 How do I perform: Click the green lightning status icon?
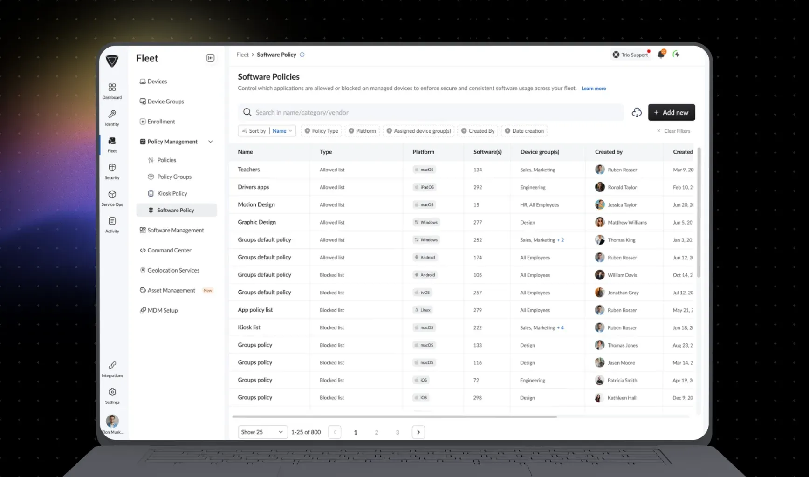(x=676, y=54)
